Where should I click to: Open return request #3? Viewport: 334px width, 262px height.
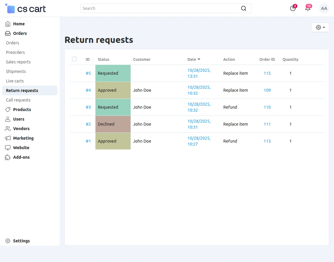click(x=88, y=107)
